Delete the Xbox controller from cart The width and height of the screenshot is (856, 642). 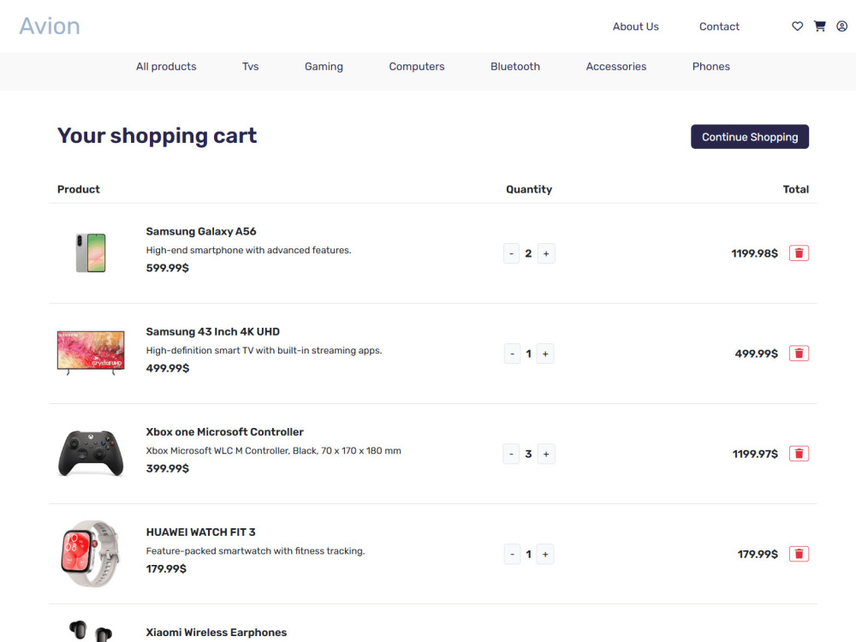click(x=799, y=454)
